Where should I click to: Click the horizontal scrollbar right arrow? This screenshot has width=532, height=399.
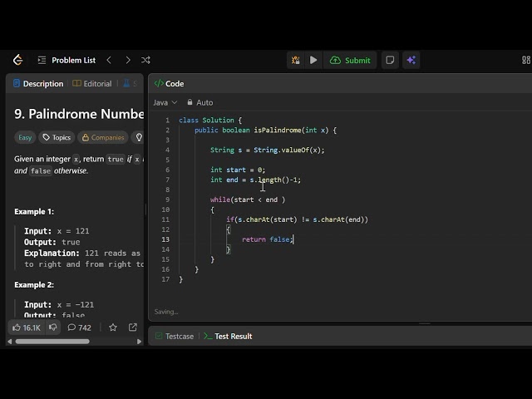pos(139,342)
